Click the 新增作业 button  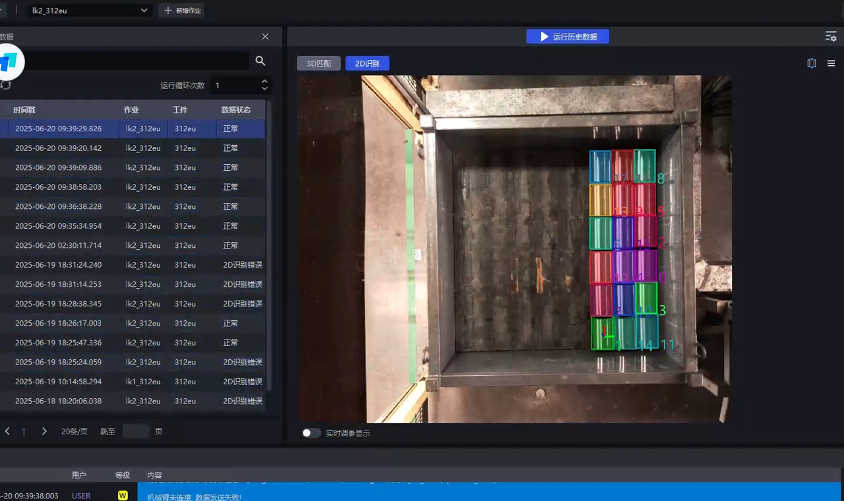click(181, 11)
